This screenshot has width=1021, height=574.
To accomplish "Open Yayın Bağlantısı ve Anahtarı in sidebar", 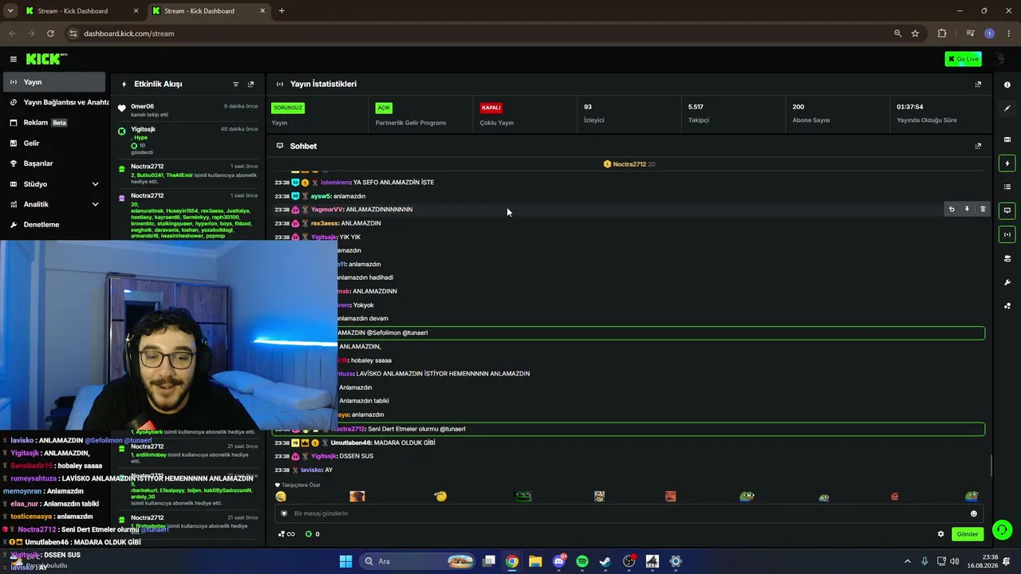I will coord(54,102).
